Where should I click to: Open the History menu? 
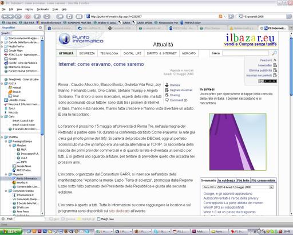point(29,9)
